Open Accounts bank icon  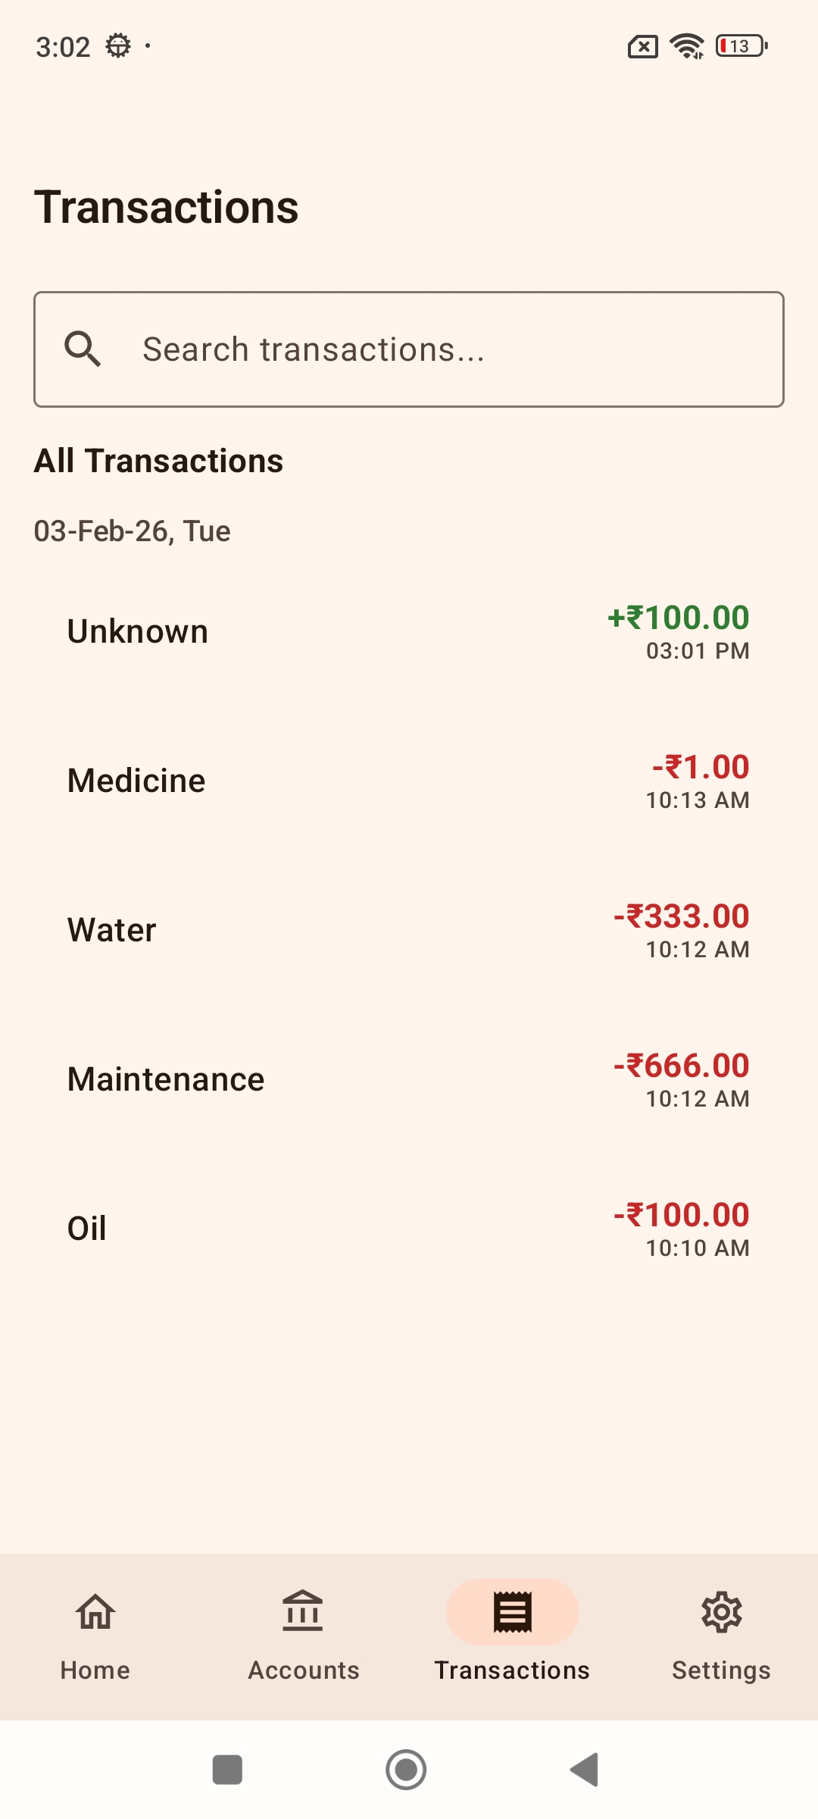pos(303,1611)
